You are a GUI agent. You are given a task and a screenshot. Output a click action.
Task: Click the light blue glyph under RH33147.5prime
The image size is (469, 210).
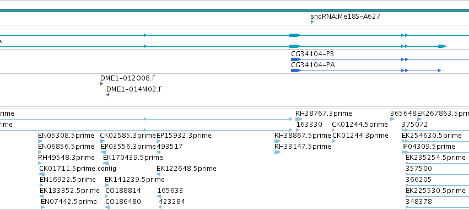point(278,152)
